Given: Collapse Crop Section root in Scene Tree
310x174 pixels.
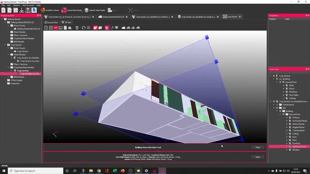Looking at the screenshot, I should coord(270,76).
